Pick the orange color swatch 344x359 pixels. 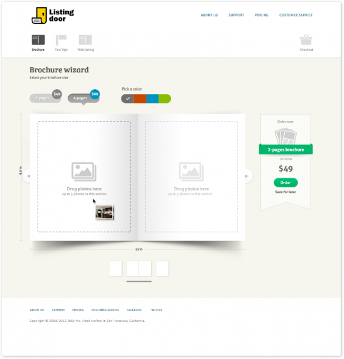[x=140, y=99]
